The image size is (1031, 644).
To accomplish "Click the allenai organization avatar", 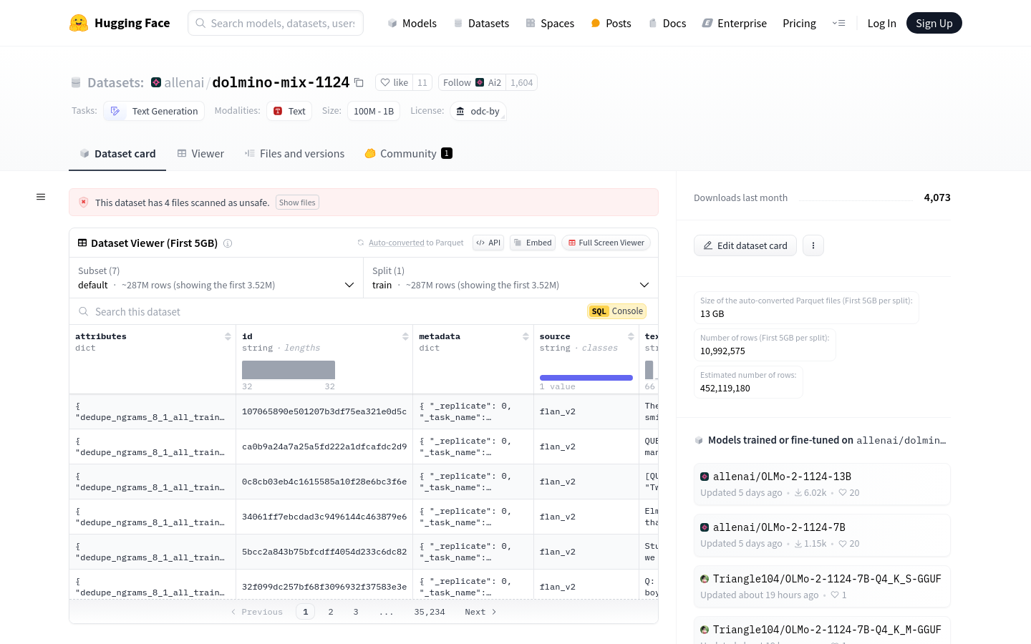I will pos(156,82).
